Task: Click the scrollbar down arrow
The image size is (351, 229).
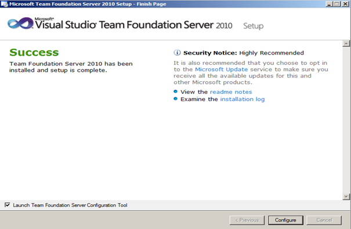Action: [346, 197]
